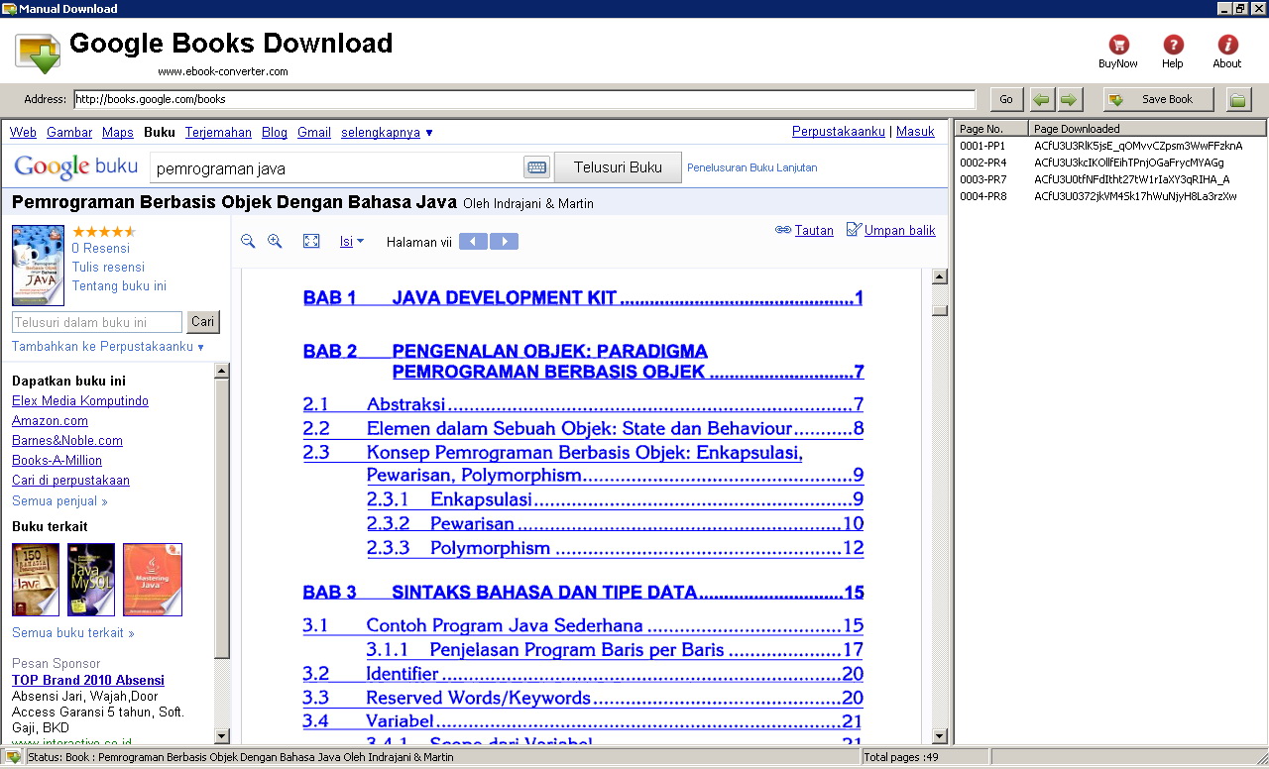Zoom in the book page

point(275,241)
